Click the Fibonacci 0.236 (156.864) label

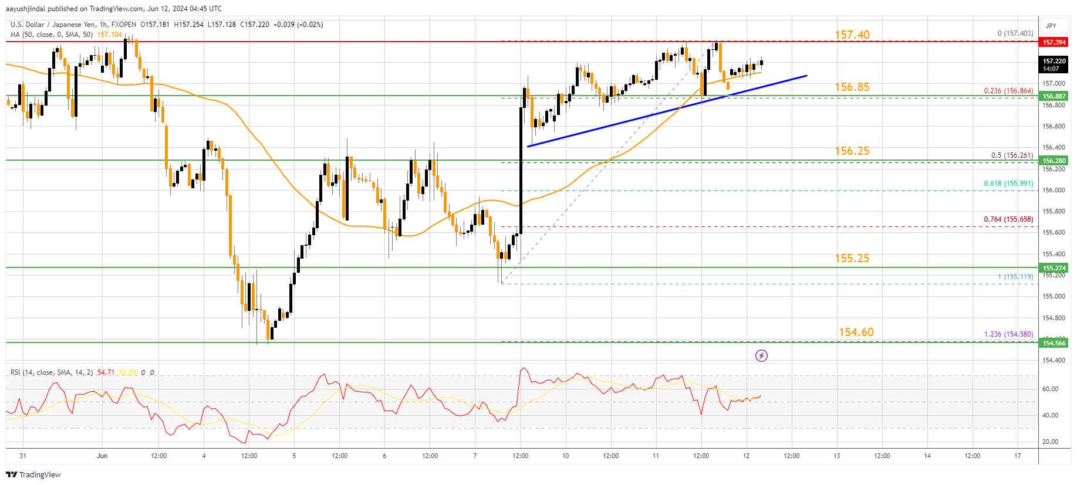tap(1008, 91)
